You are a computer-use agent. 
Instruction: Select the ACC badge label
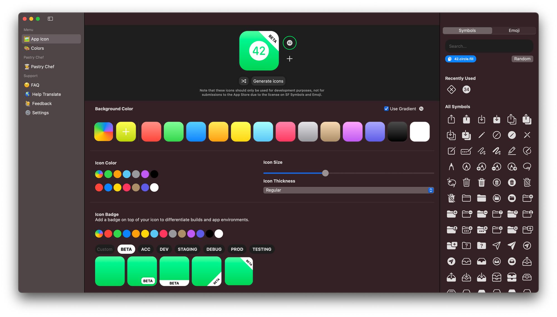pos(146,249)
